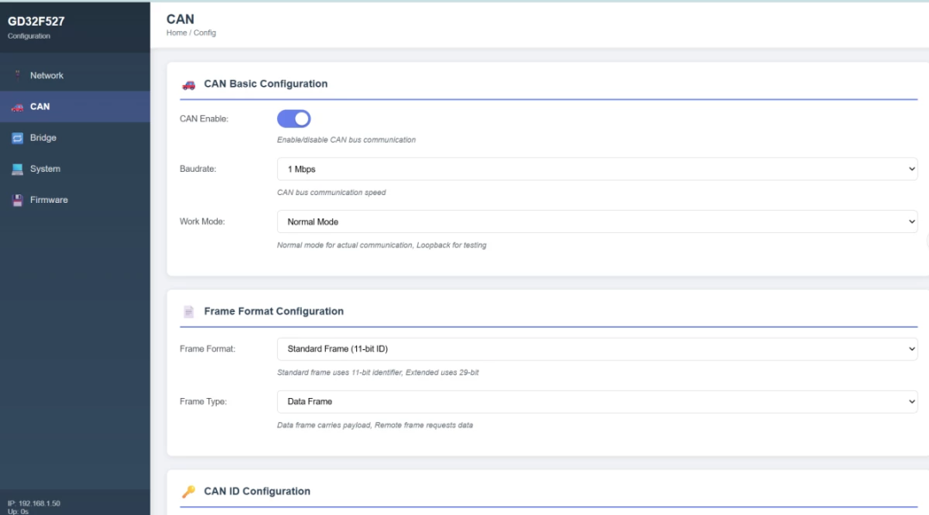Click the Home breadcrumb link

(x=176, y=33)
